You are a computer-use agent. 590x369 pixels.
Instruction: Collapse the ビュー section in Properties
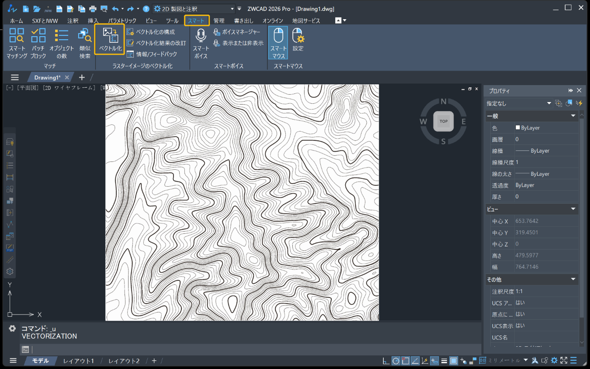tap(573, 209)
